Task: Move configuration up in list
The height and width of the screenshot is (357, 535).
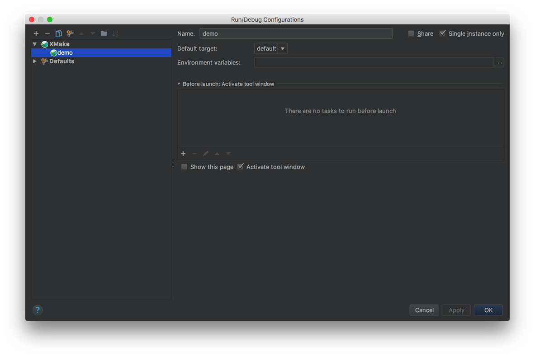Action: [x=81, y=33]
